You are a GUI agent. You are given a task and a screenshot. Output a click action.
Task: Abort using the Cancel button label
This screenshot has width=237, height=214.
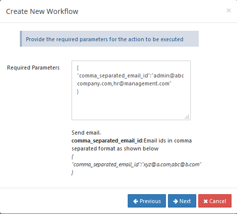[x=218, y=201]
